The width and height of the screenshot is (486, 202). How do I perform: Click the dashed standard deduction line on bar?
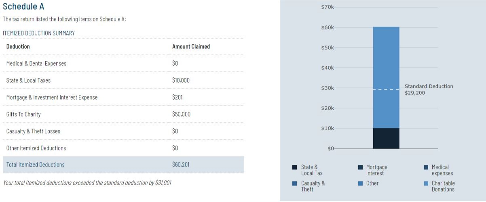click(386, 90)
